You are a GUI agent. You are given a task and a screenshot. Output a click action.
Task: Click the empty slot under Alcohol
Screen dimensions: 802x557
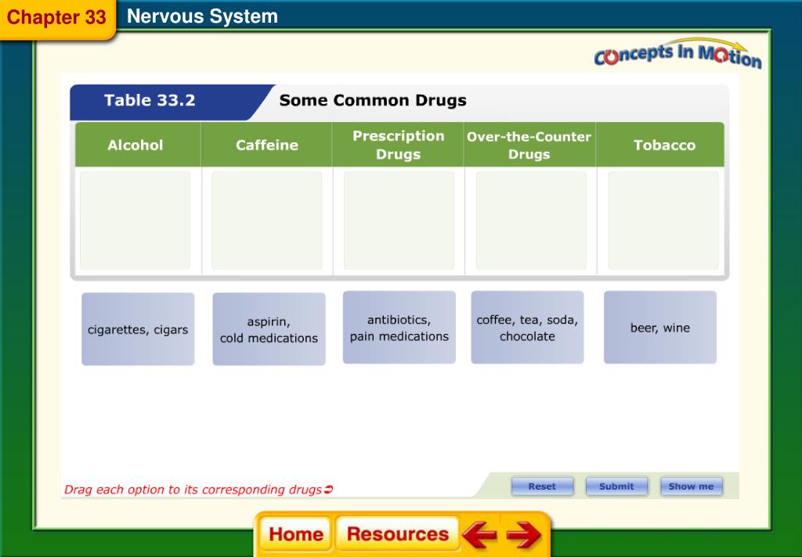(135, 221)
